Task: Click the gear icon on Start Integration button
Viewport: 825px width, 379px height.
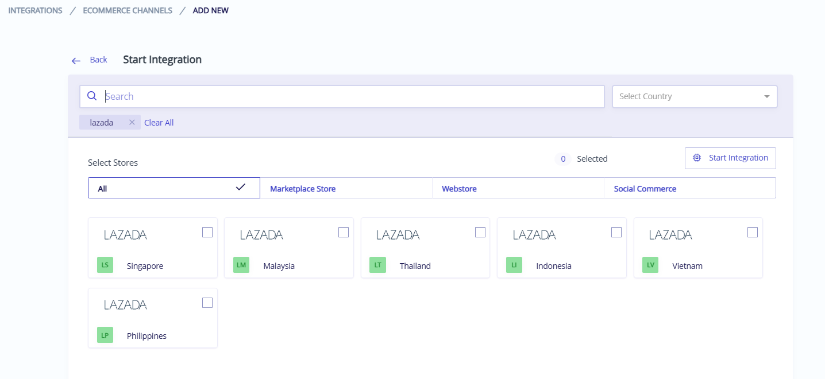Action: (697, 157)
